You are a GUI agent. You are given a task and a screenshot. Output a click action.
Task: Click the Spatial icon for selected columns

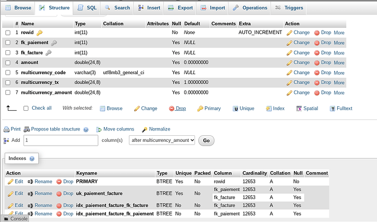point(299,109)
